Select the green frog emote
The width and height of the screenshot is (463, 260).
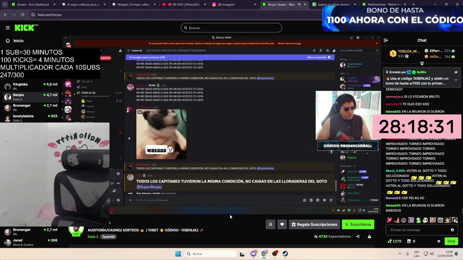pyautogui.click(x=418, y=220)
